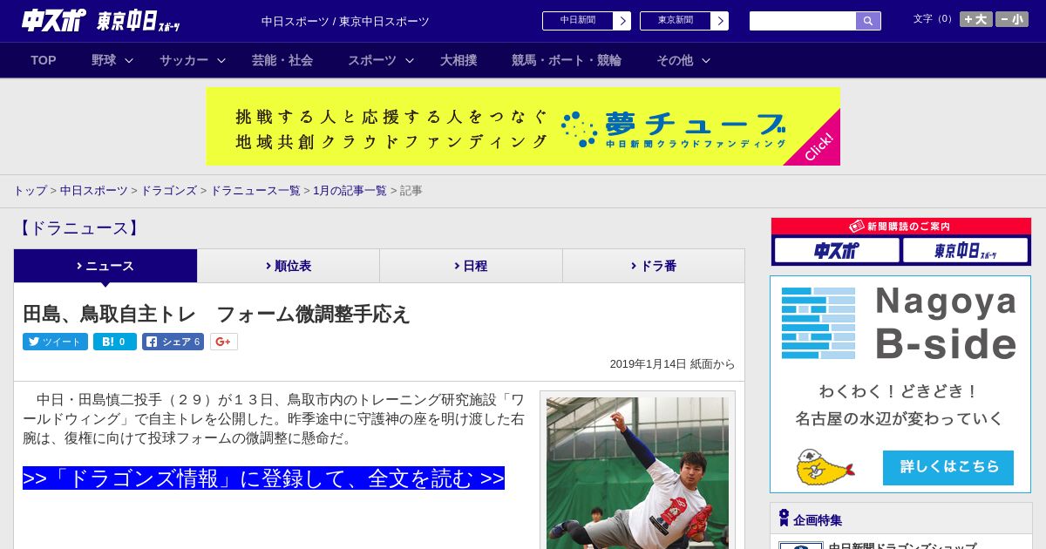Click 新聞購読のご案内 header in sidebar
The height and width of the screenshot is (549, 1046).
click(x=901, y=227)
